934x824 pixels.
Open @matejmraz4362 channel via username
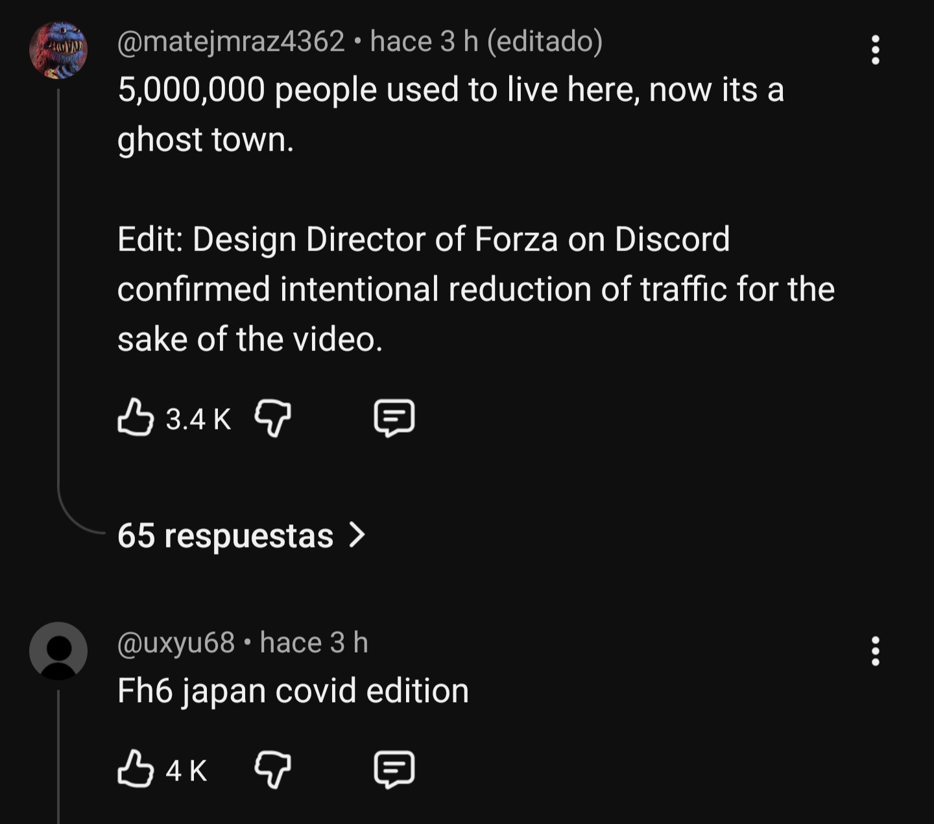(x=231, y=42)
